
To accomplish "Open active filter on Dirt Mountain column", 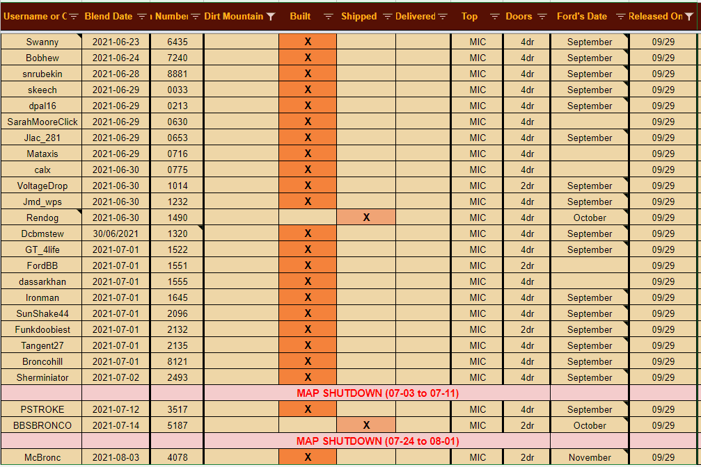I will (271, 17).
